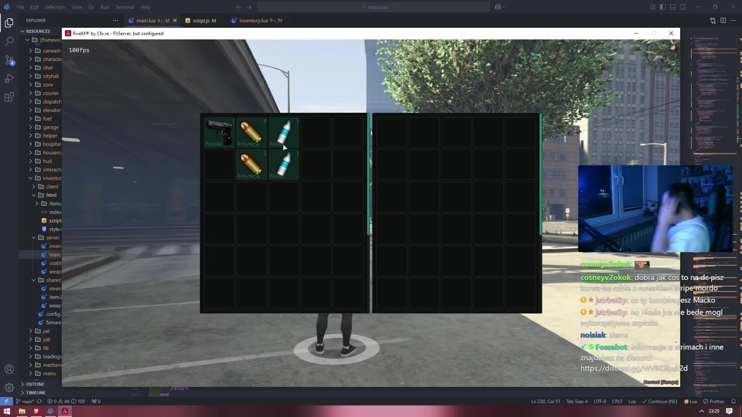This screenshot has height=417, width=742.
Task: Open the Accounts menu icon
Action: [x=9, y=369]
